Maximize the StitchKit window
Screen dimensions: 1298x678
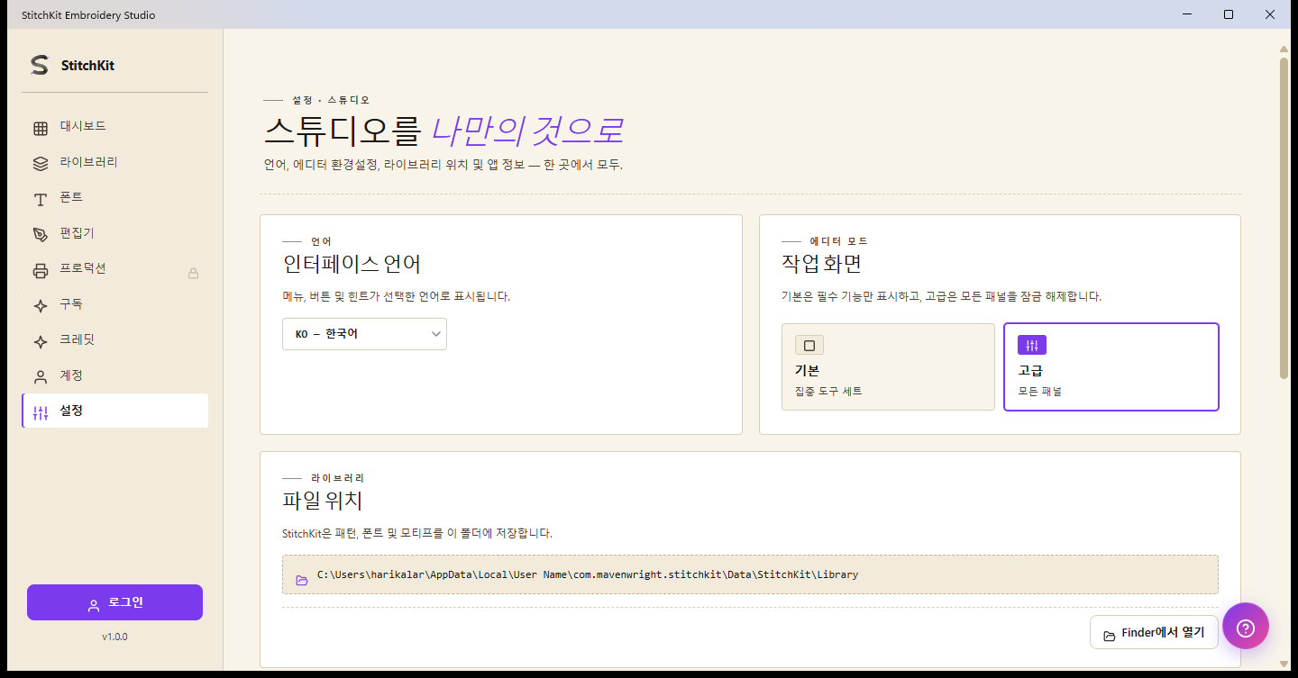pos(1229,14)
